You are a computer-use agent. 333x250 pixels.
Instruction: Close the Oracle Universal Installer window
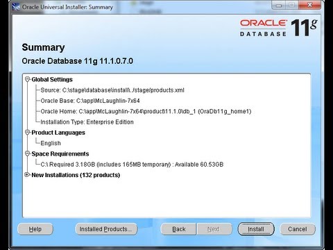[x=310, y=5]
